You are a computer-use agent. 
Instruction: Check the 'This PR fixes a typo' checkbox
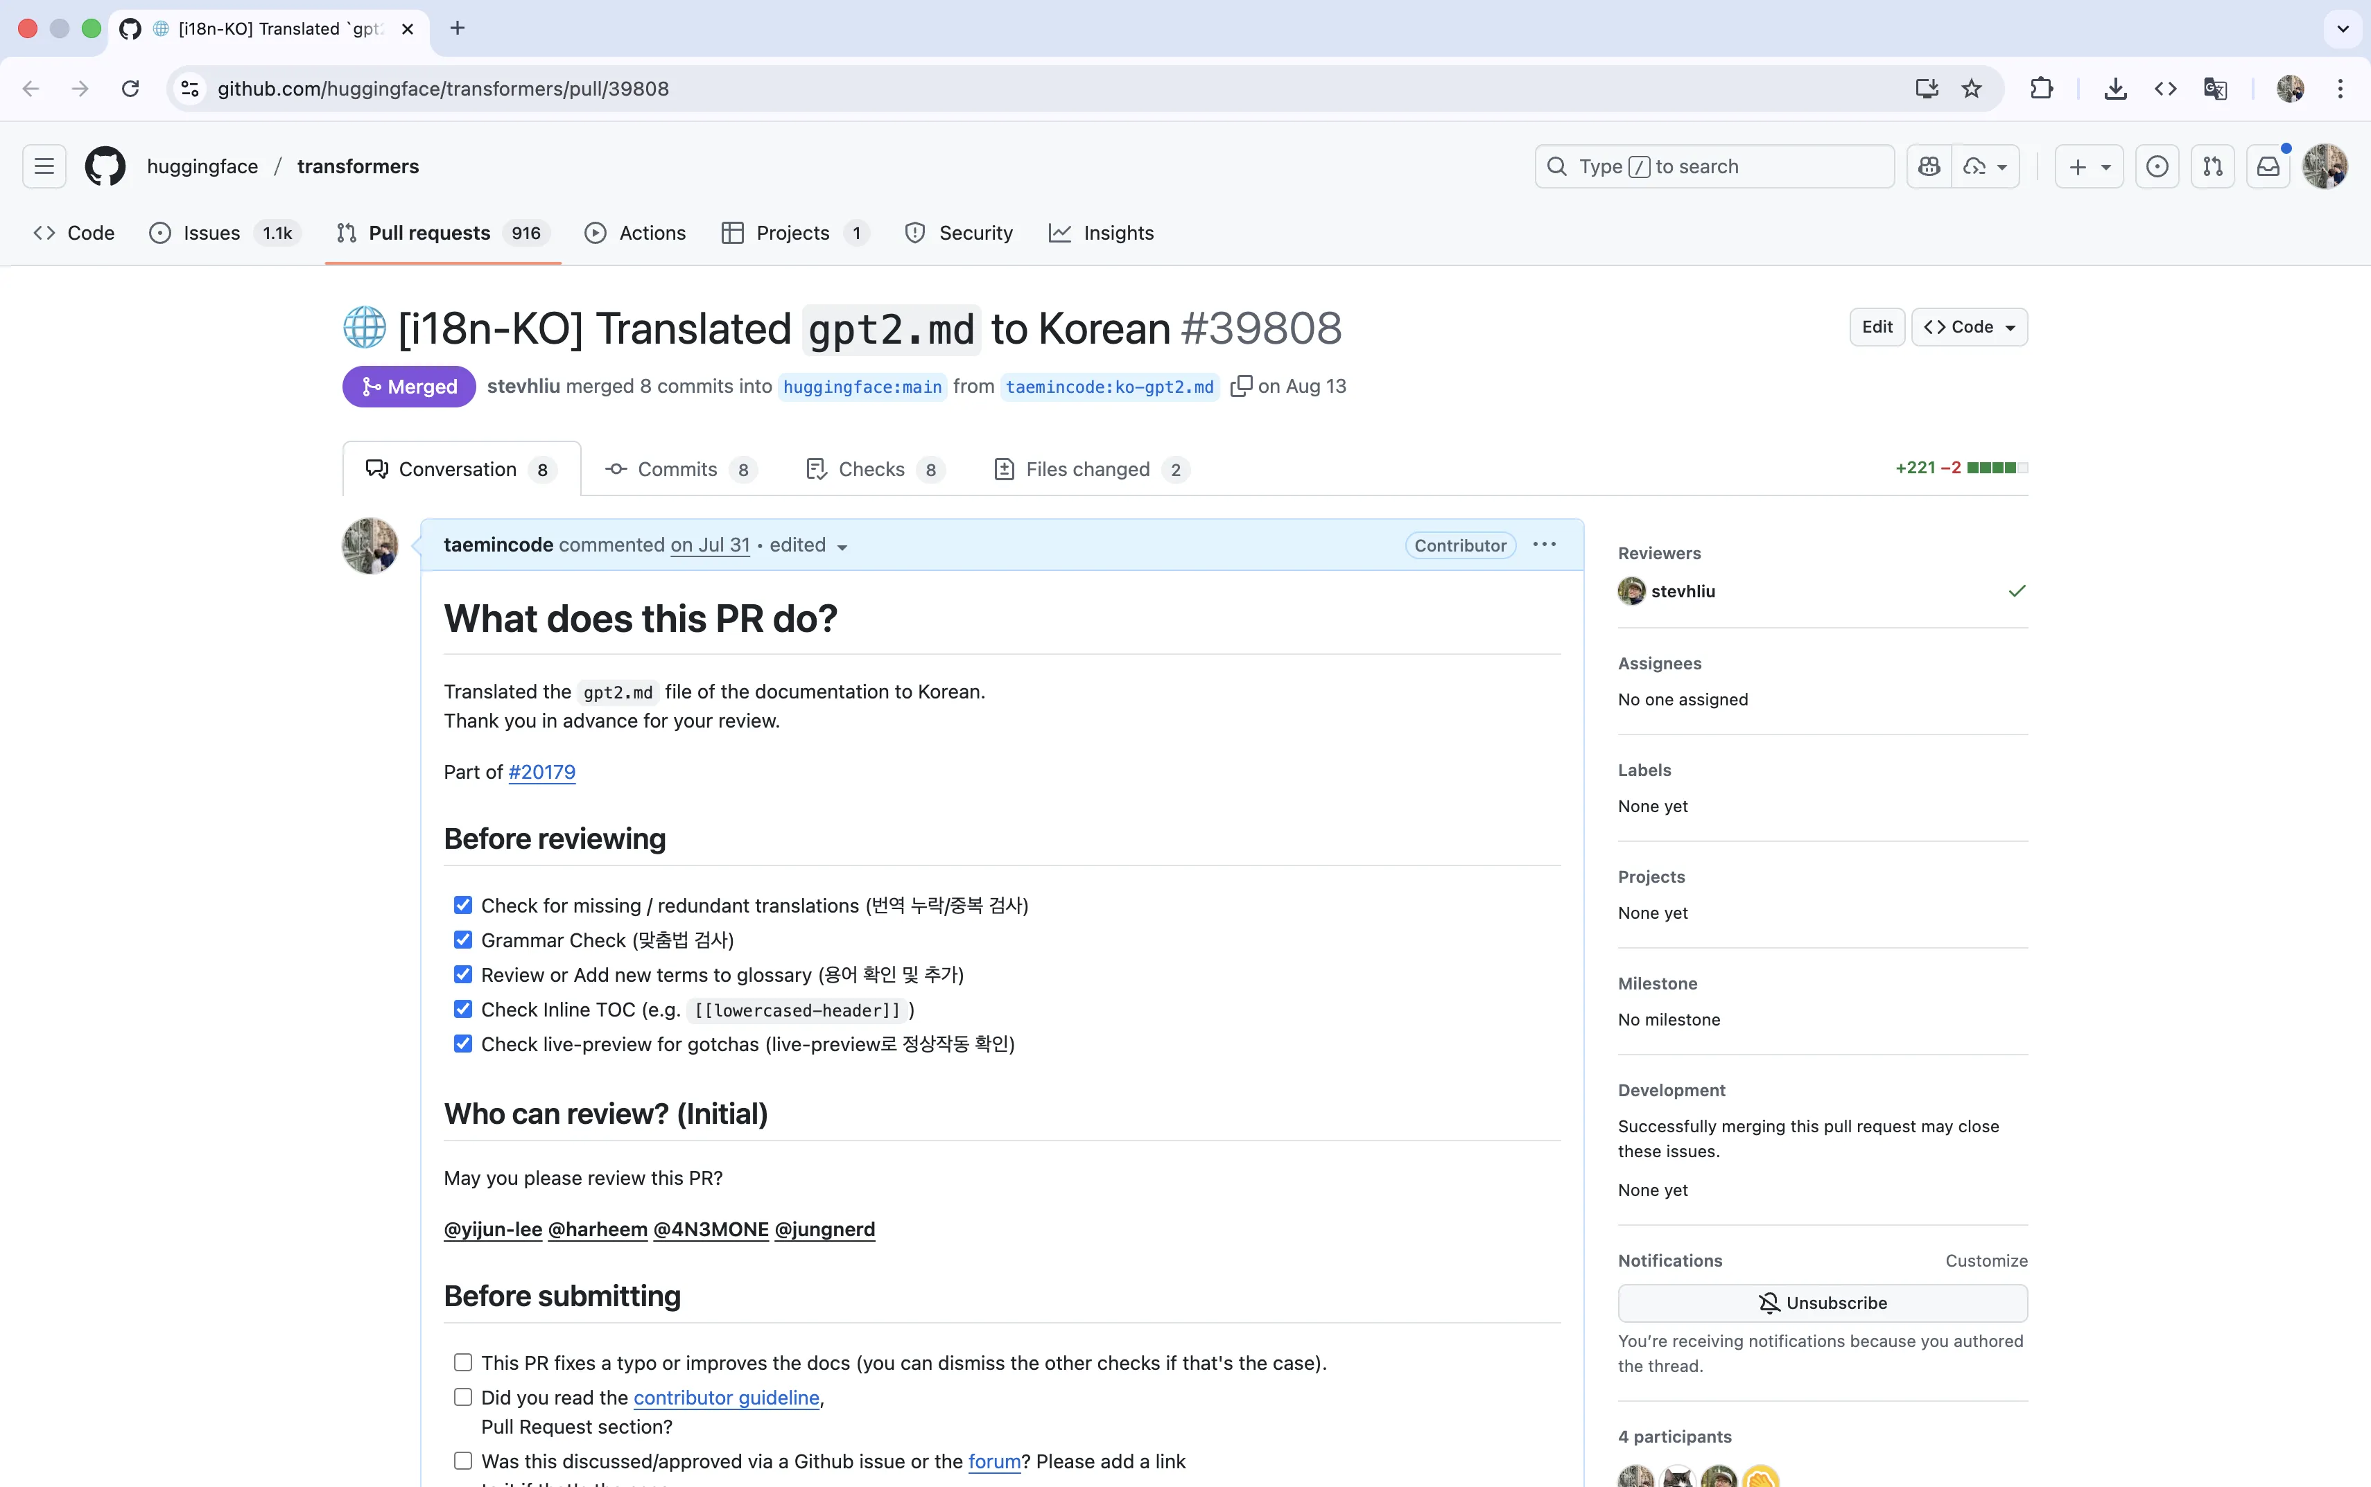pyautogui.click(x=462, y=1362)
